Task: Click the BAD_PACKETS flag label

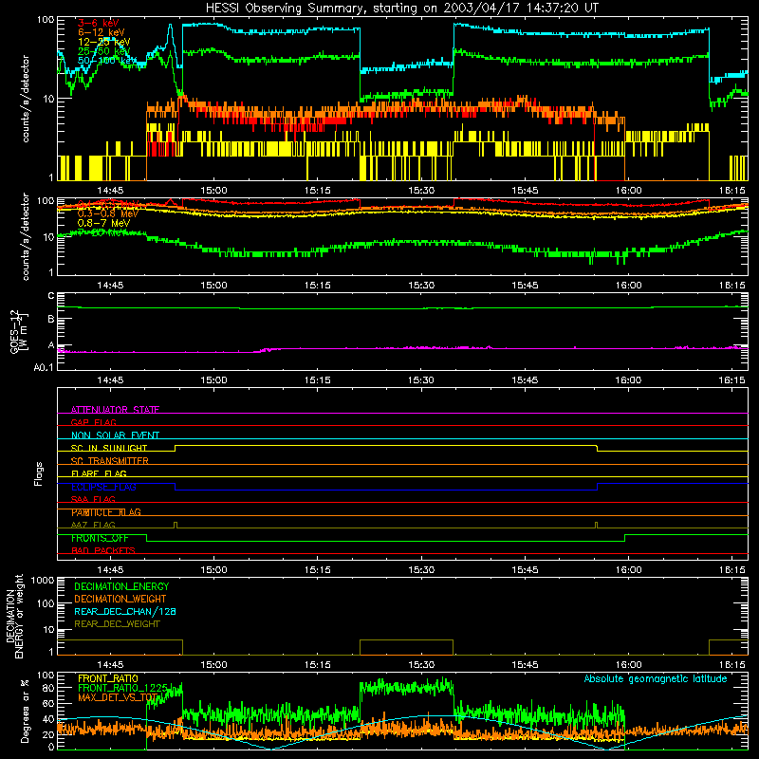Action: pos(103,550)
